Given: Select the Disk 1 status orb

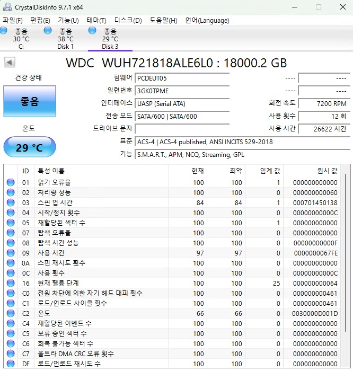Looking at the screenshot, I should (x=48, y=31).
